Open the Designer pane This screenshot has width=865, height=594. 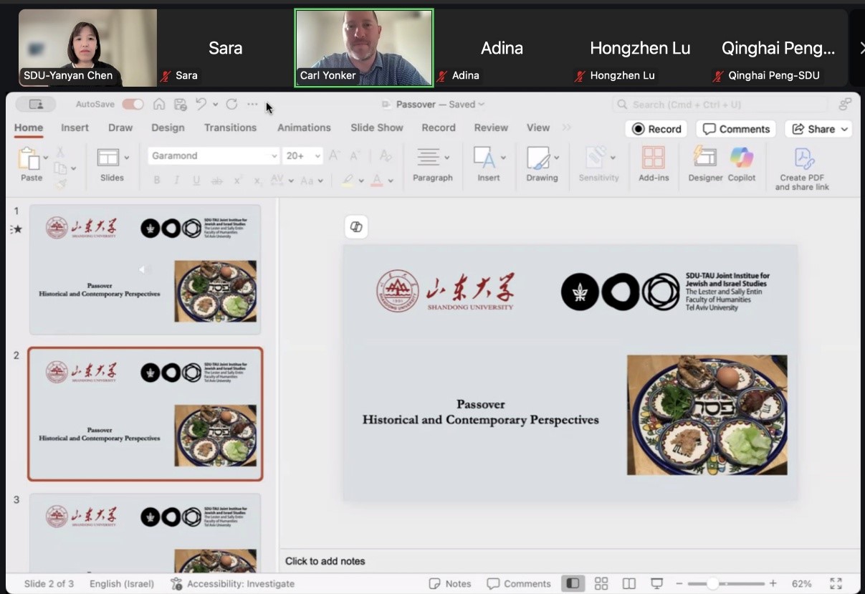pos(705,158)
